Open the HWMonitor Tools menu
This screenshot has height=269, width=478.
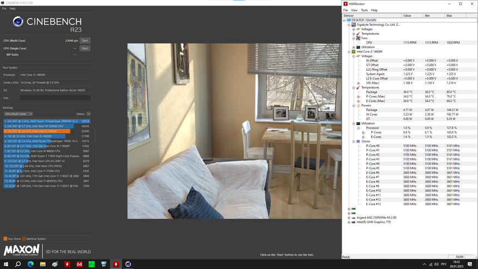[x=364, y=10]
